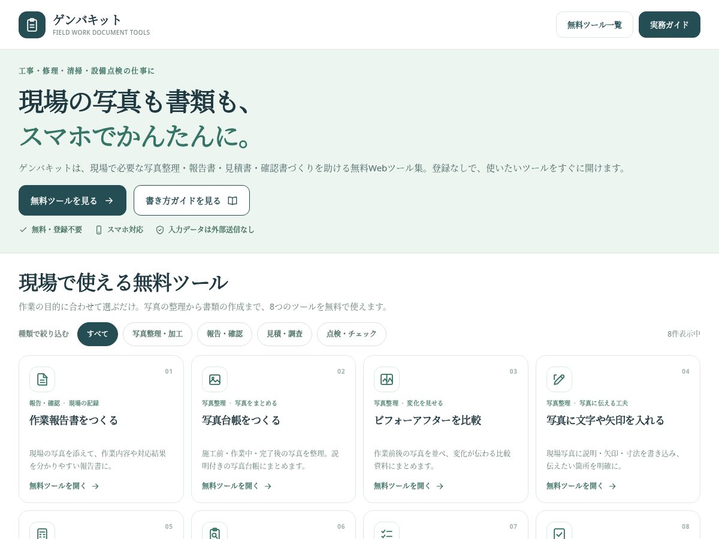Click the arrow icon on 作業報告書 card link
Image resolution: width=719 pixels, height=539 pixels.
pyautogui.click(x=95, y=486)
